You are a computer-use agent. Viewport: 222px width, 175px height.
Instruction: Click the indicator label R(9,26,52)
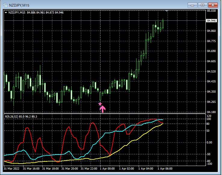(12, 117)
